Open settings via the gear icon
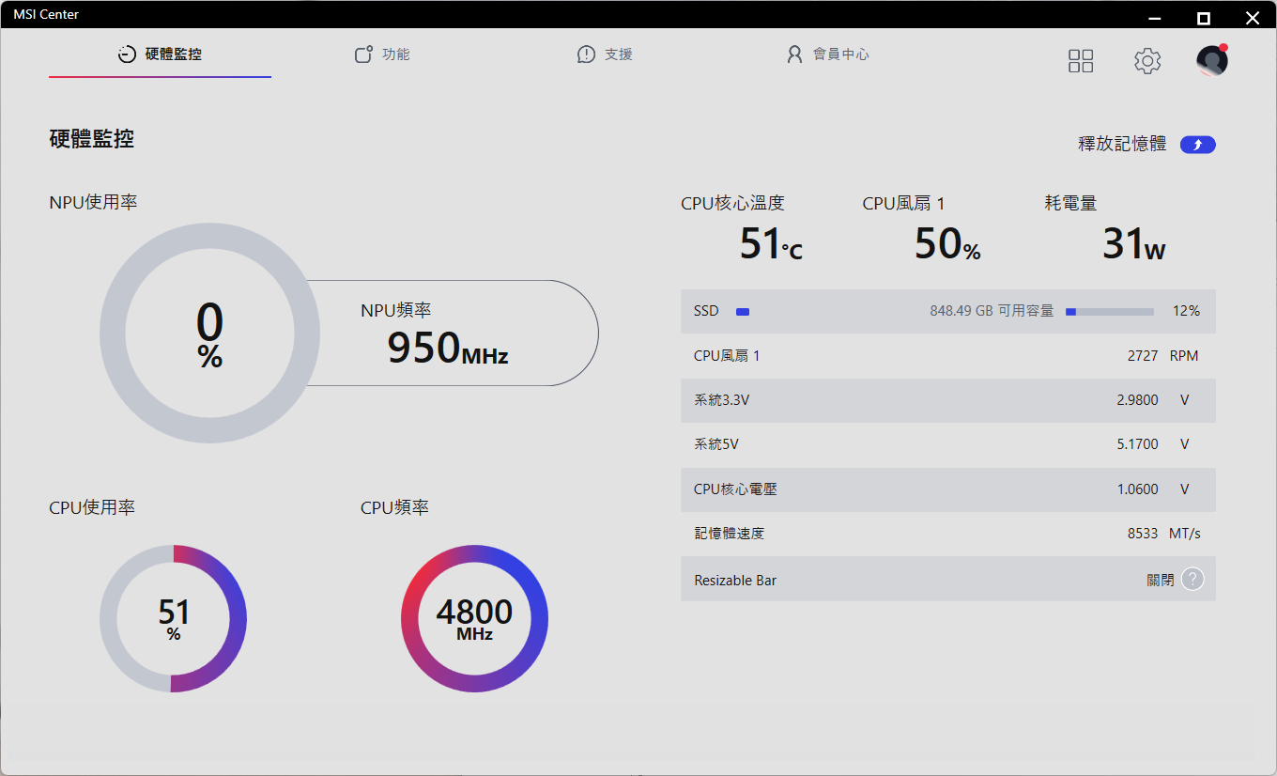 tap(1147, 61)
